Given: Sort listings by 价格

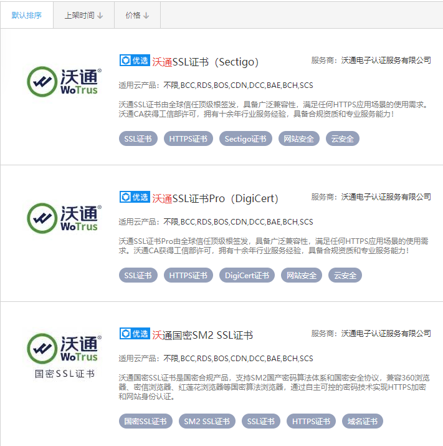Looking at the screenshot, I should 137,15.
